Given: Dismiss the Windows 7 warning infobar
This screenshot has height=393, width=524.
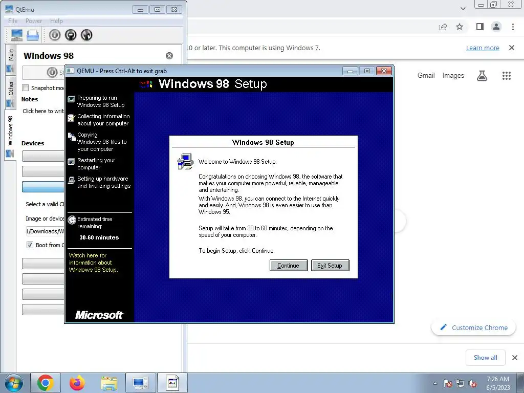Looking at the screenshot, I should click(x=512, y=48).
